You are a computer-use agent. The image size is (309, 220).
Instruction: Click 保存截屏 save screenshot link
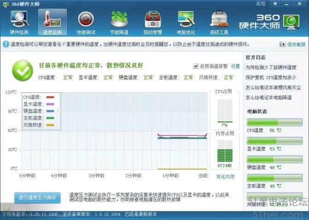[296, 44]
